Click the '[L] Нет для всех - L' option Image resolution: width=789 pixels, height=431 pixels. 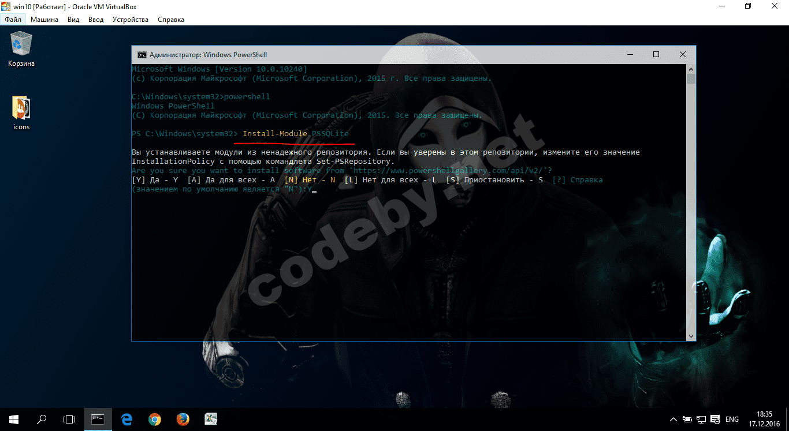(390, 180)
